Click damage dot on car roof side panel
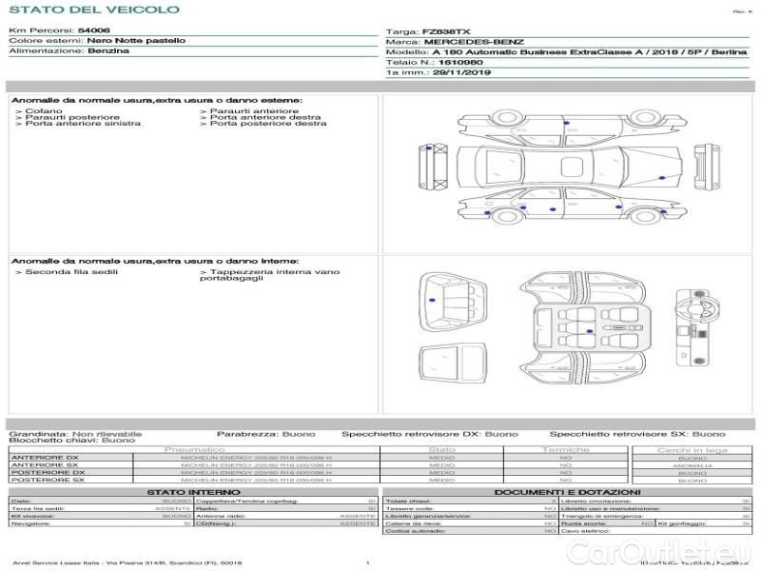Screen dimensions: 761x571 pyautogui.click(x=567, y=125)
